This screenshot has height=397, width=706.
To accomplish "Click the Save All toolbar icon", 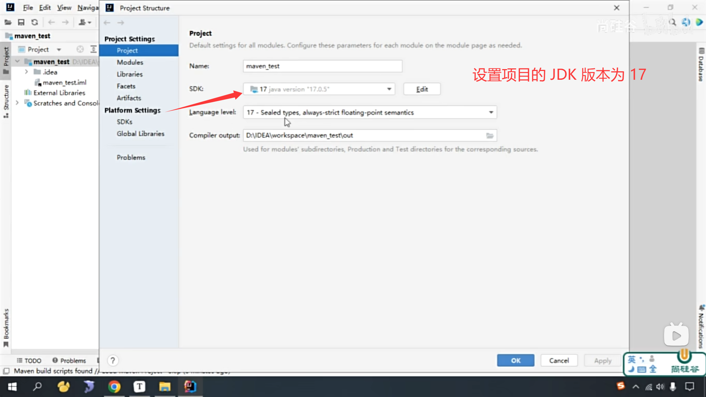I will (x=21, y=22).
